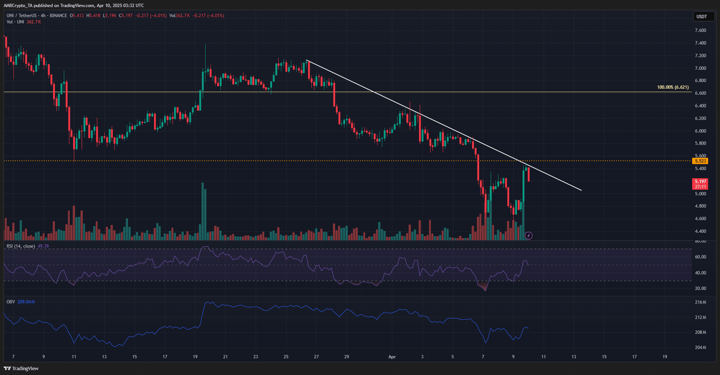Open the USDT currency selector

(x=702, y=17)
